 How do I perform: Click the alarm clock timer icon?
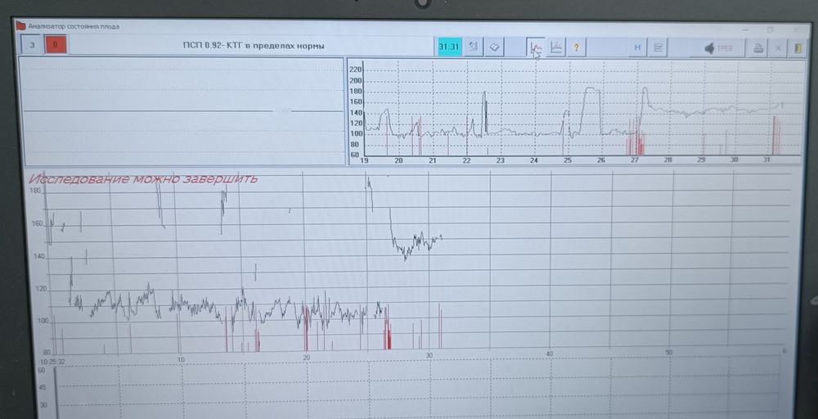(x=473, y=47)
